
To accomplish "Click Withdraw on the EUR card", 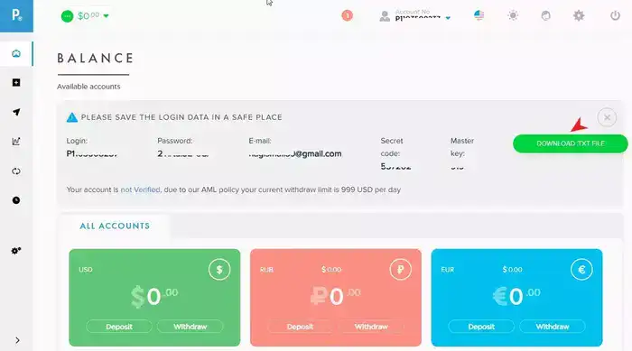I will [x=553, y=327].
